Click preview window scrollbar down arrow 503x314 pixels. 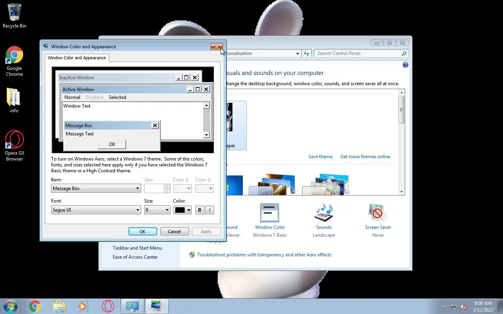tap(206, 135)
